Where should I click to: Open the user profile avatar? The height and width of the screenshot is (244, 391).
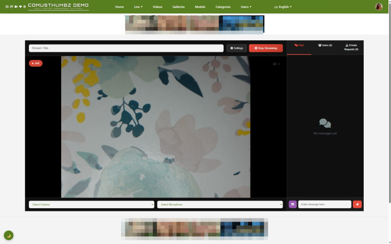pos(379,7)
